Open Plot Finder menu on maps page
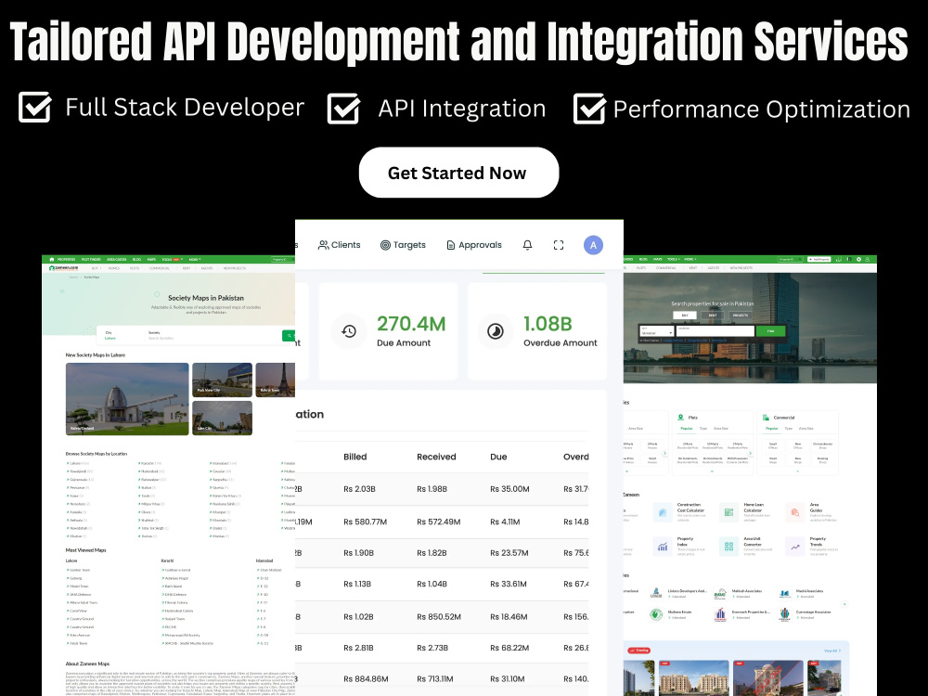Image resolution: width=928 pixels, height=696 pixels. pyautogui.click(x=91, y=259)
